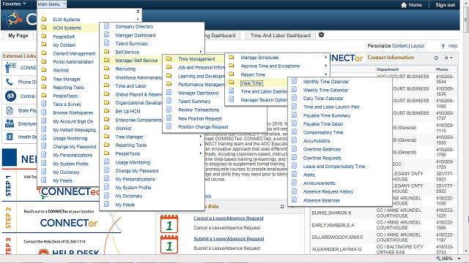Click the Sign out link

point(445,5)
